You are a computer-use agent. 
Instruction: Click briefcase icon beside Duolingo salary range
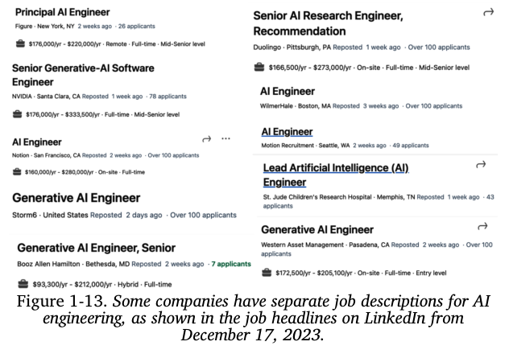pos(258,67)
